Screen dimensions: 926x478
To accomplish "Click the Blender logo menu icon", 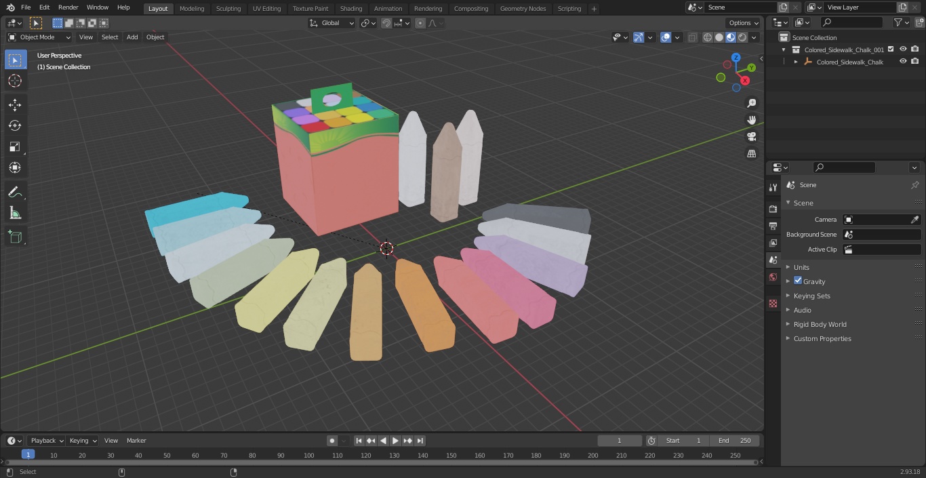I will coord(10,7).
